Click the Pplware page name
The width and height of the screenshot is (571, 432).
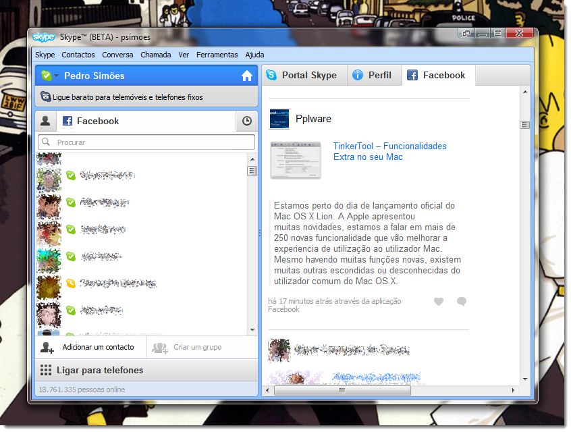313,119
